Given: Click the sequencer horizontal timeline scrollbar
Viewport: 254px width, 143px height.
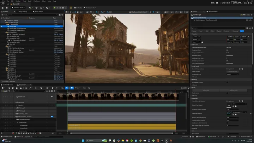Looking at the screenshot, I should click(122, 133).
